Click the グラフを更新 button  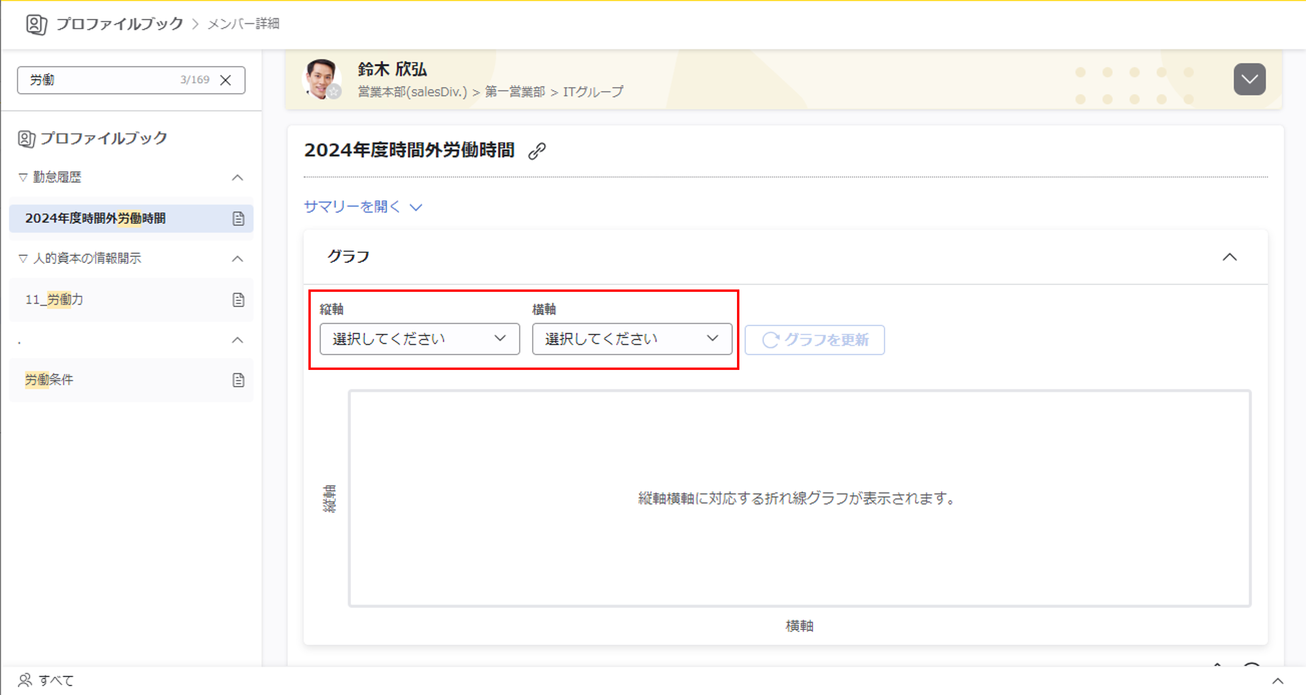815,340
